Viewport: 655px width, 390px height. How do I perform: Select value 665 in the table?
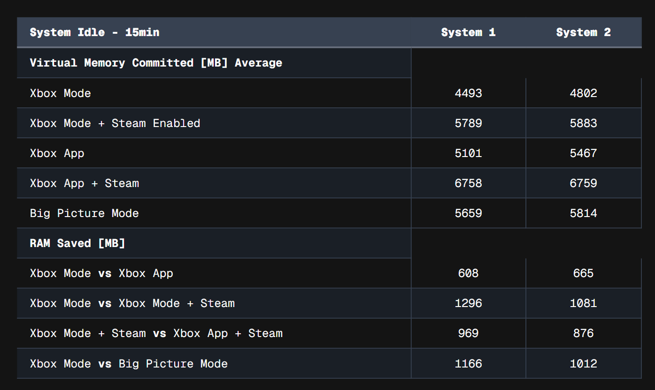point(583,273)
